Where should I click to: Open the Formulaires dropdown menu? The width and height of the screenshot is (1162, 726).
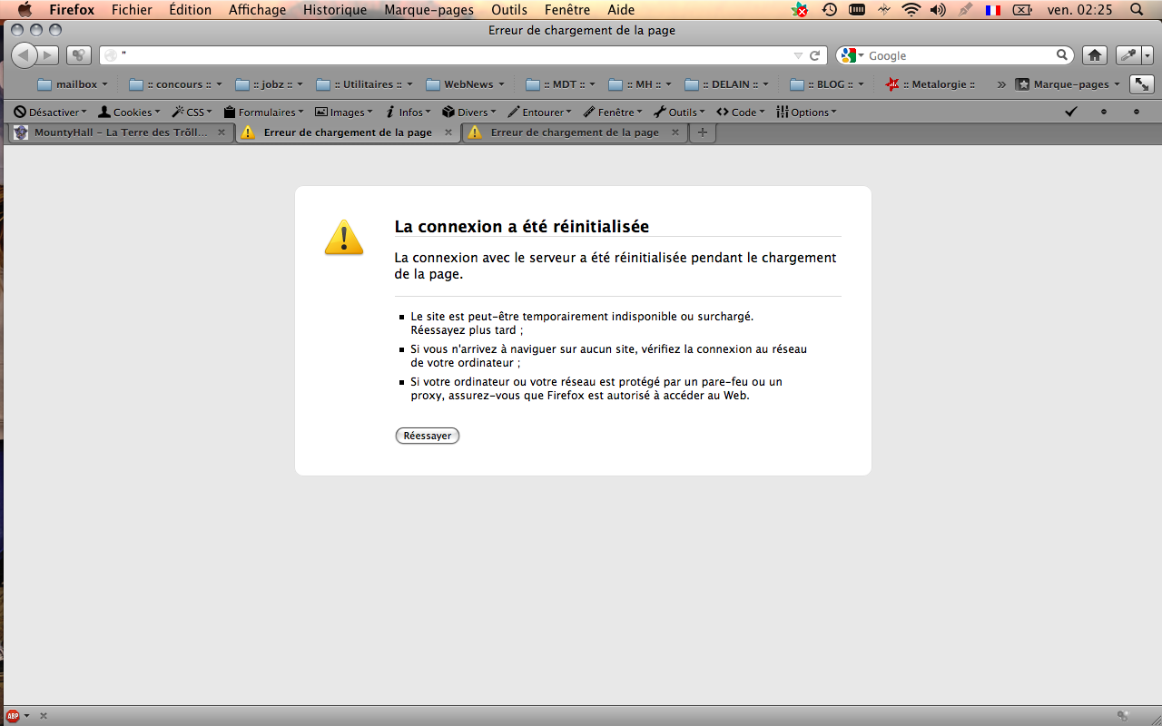263,113
